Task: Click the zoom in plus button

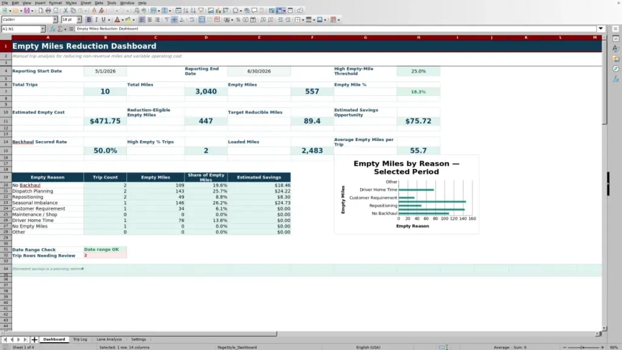Action: [603, 347]
